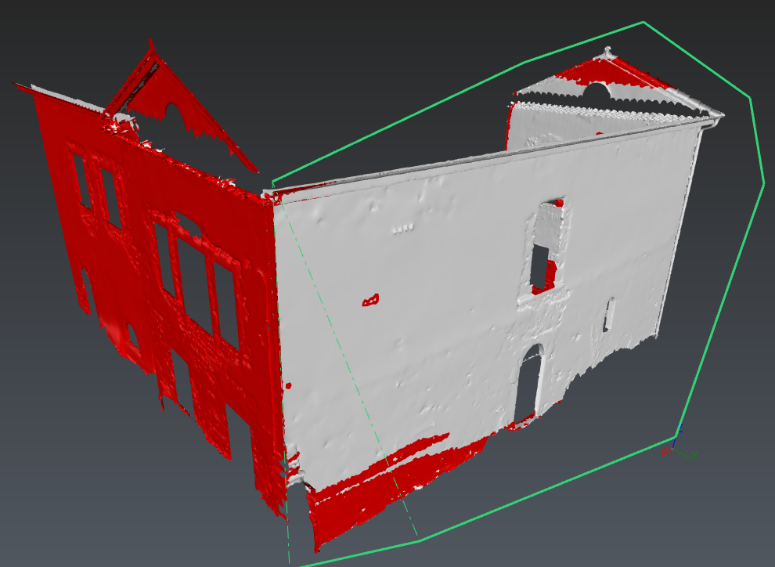Screen dimensions: 775x567
Task: Click the bottom vertex of green lasso outline
Action: point(420,540)
